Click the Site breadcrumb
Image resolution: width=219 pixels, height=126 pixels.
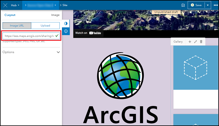[x=64, y=5]
